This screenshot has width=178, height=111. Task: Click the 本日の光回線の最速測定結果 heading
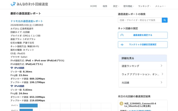[x=134, y=96]
